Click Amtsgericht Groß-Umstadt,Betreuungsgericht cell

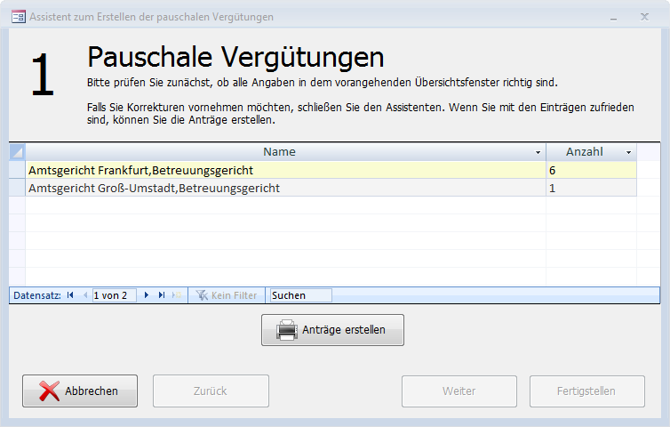coord(285,188)
